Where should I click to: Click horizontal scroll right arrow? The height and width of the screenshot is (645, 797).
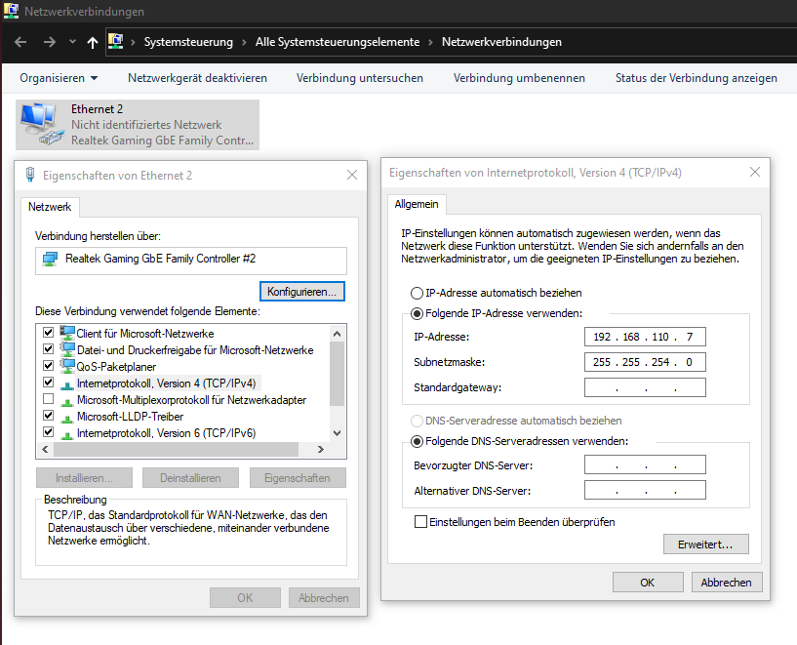click(320, 449)
